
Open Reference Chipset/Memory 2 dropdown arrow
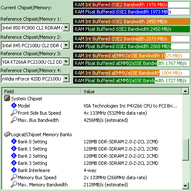tap(66, 46)
